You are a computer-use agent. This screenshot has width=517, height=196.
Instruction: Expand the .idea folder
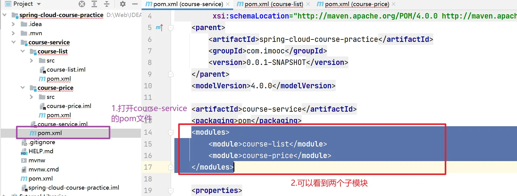pos(13,24)
